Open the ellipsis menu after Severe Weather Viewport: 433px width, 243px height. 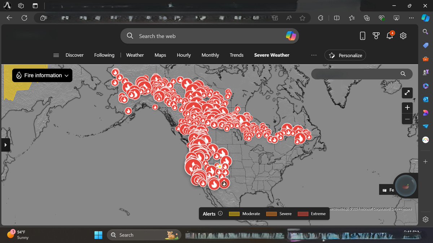tap(314, 55)
